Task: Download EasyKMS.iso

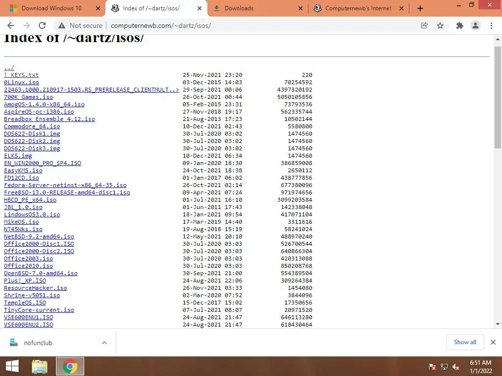Action: tap(23, 170)
